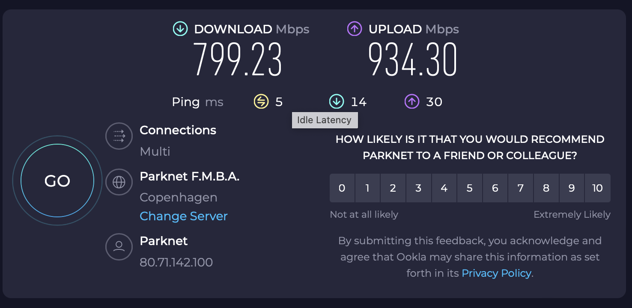The width and height of the screenshot is (632, 308).
Task: Choose rating 3 for Parknet recommendation
Action: tap(418, 188)
